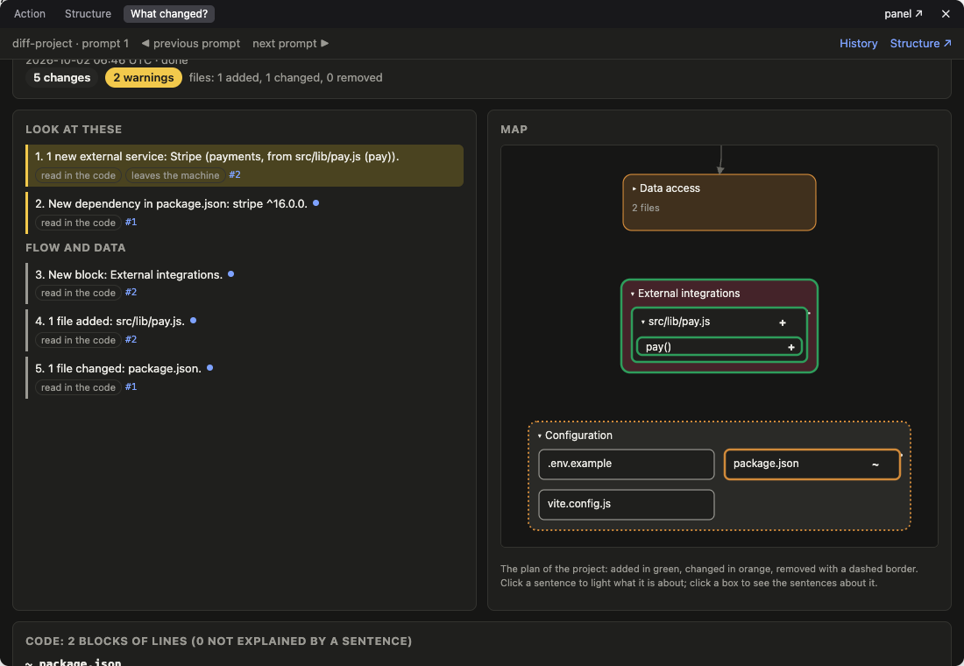The image size is (964, 666).
Task: Open the #1 link under the stripe dependency sentence
Action: point(131,222)
